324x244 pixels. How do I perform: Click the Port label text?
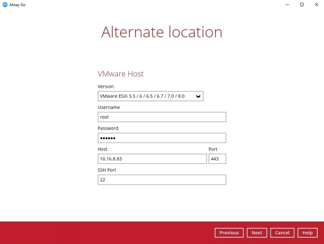[213, 149]
